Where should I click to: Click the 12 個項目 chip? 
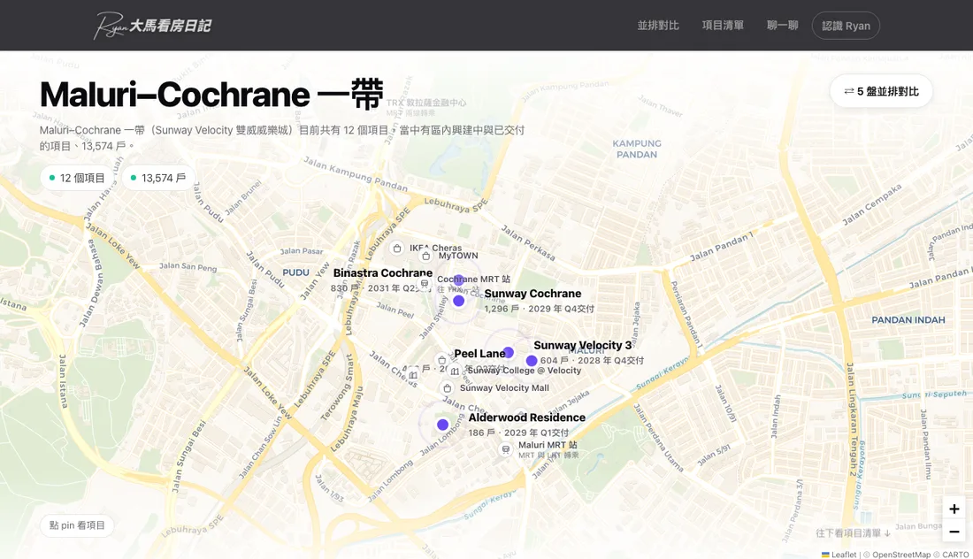tap(77, 178)
